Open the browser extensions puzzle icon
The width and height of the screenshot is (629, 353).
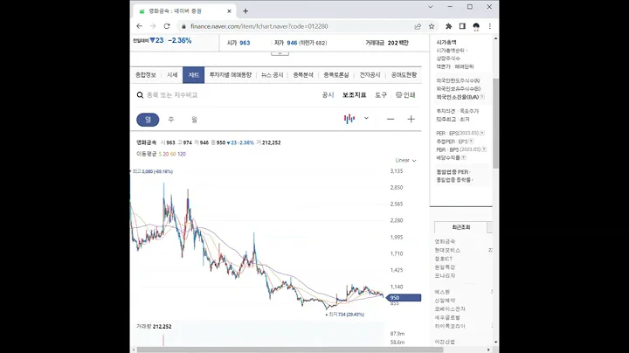(448, 26)
